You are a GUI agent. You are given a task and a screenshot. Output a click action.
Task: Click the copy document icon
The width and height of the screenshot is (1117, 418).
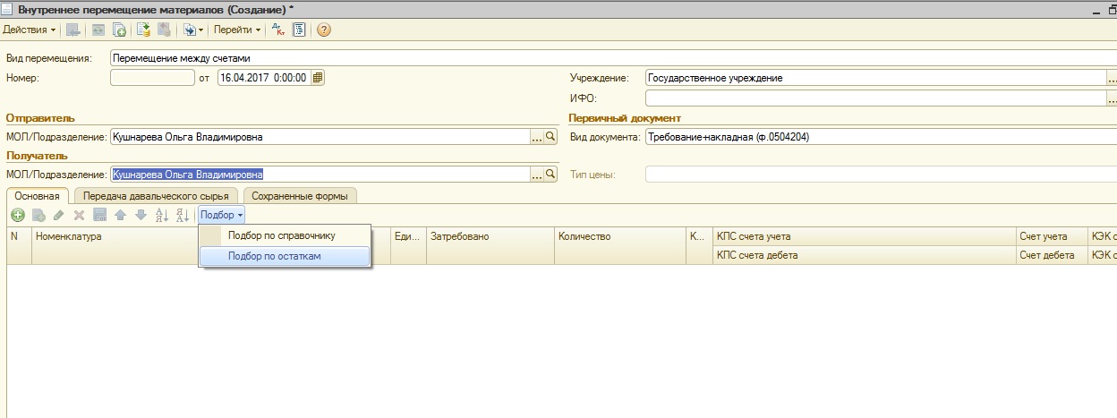(119, 30)
